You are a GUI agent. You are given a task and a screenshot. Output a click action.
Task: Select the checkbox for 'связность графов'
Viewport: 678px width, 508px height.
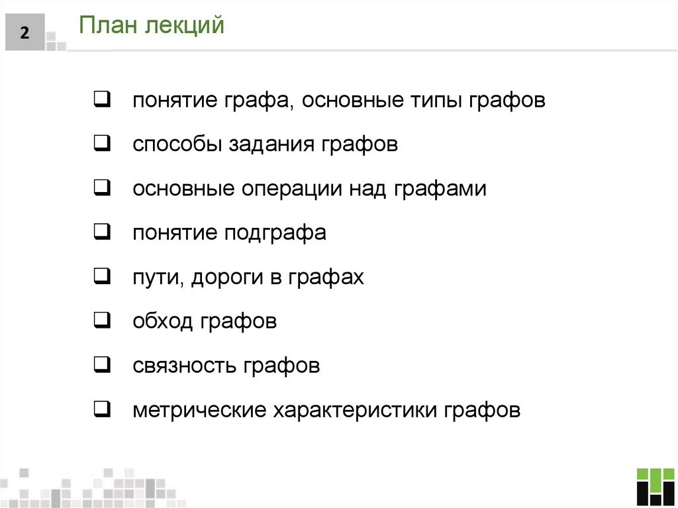pos(102,365)
